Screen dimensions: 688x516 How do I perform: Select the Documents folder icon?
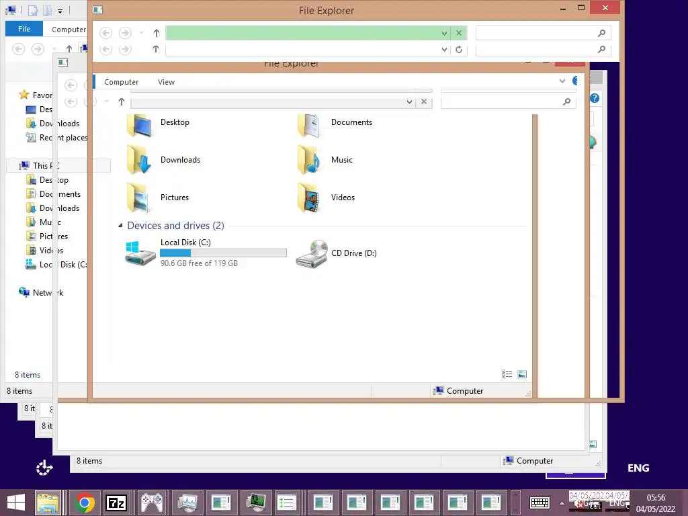click(309, 126)
